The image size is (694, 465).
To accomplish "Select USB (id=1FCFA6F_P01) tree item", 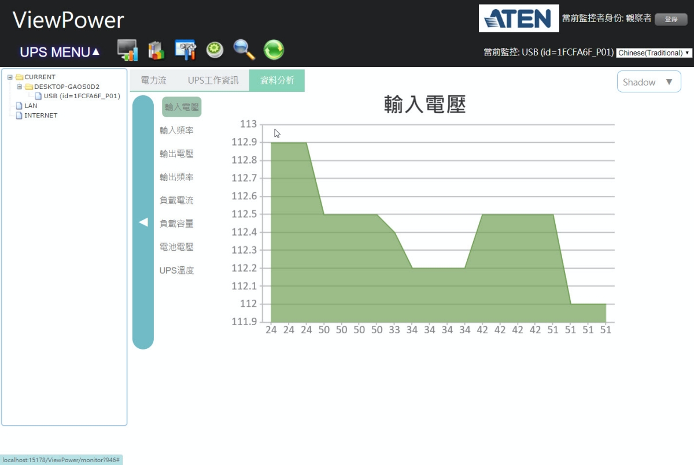I will 82,96.
